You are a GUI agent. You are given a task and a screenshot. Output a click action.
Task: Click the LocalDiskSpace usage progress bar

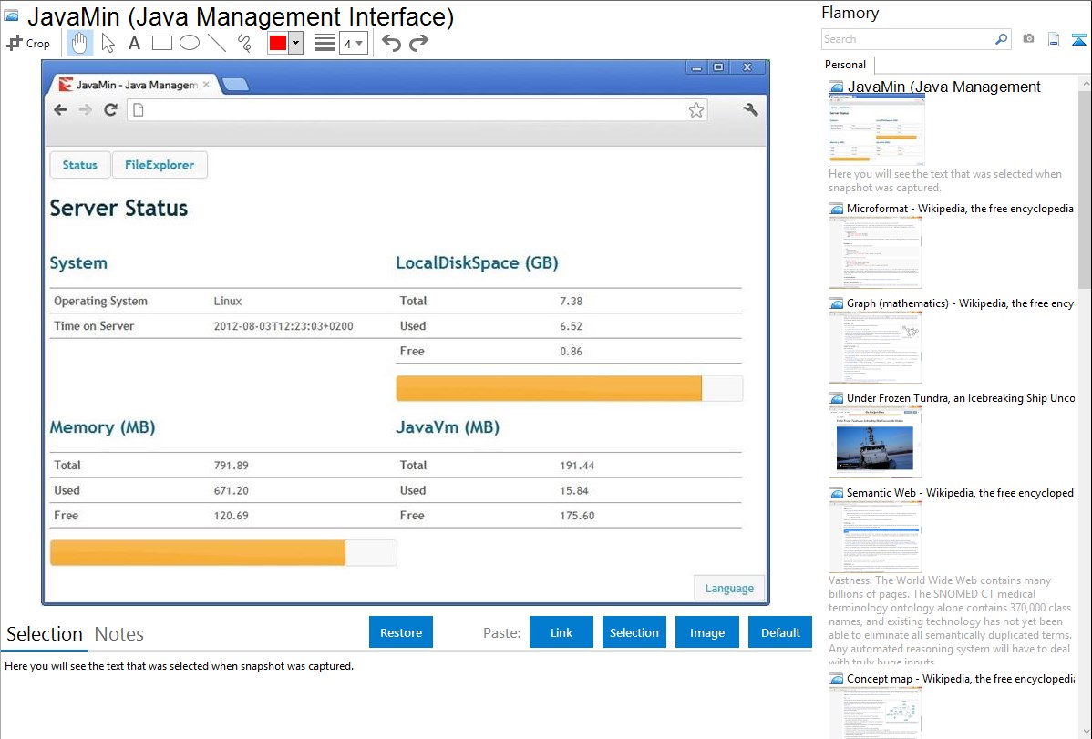coord(570,389)
